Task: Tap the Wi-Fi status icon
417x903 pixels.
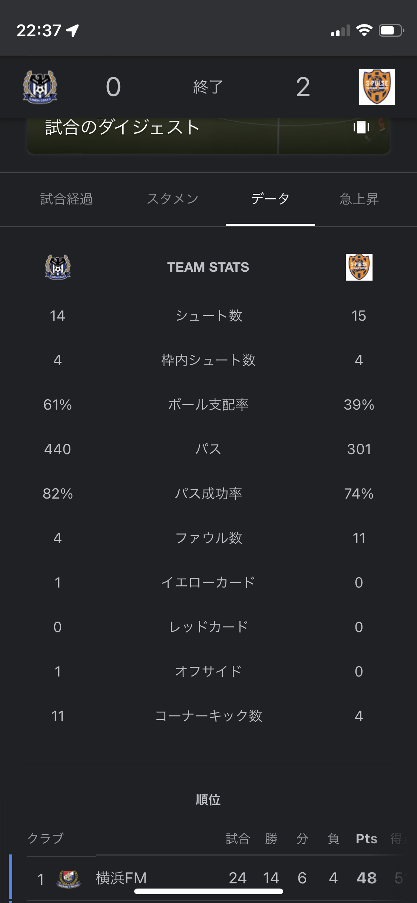Action: click(364, 30)
